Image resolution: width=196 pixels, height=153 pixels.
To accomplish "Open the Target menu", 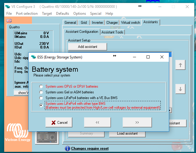I will coord(47,14).
